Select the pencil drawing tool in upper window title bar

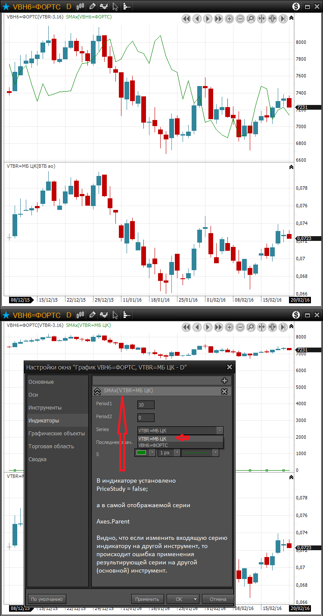pyautogui.click(x=92, y=6)
